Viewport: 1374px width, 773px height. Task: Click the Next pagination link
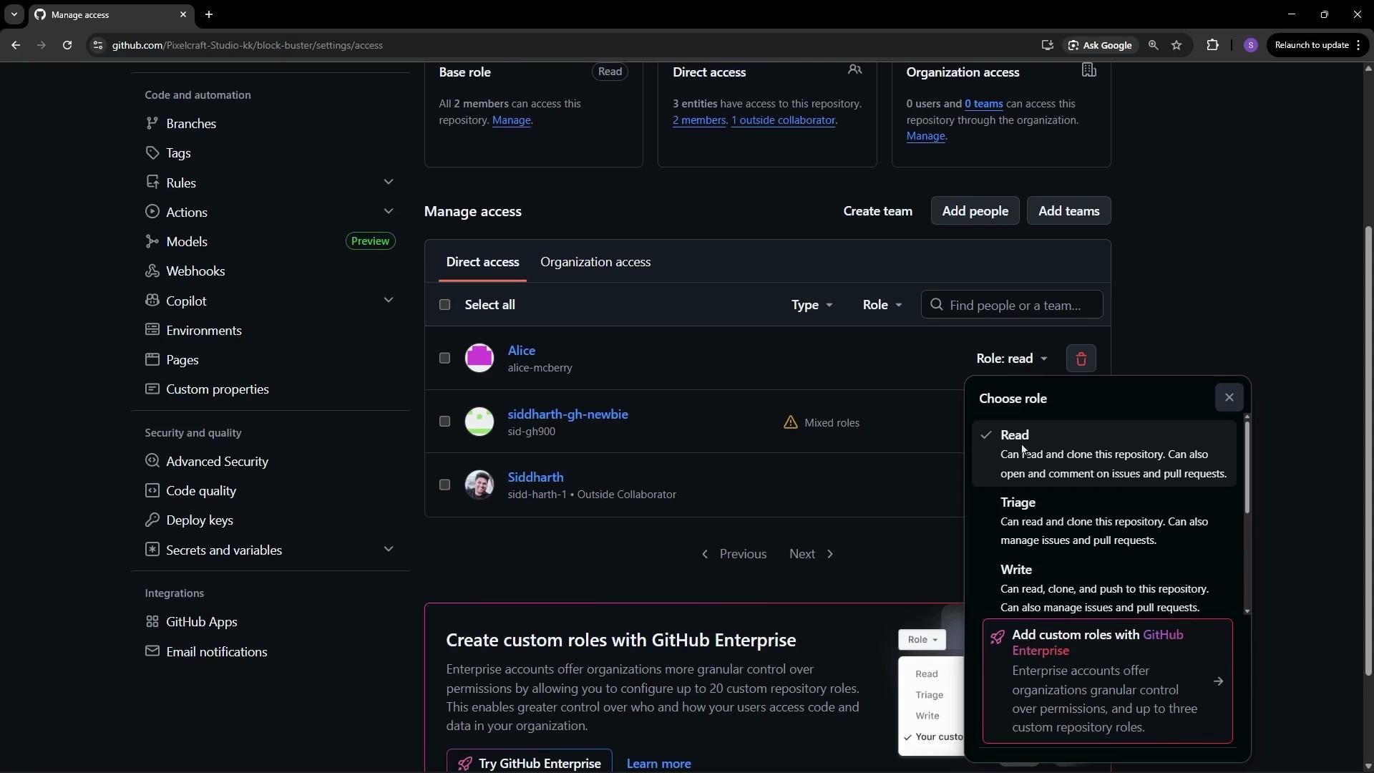click(812, 554)
